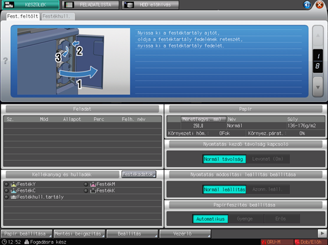This screenshot has width=328, height=245.
Task: Select Normál távolság print start distance
Action: click(x=224, y=159)
